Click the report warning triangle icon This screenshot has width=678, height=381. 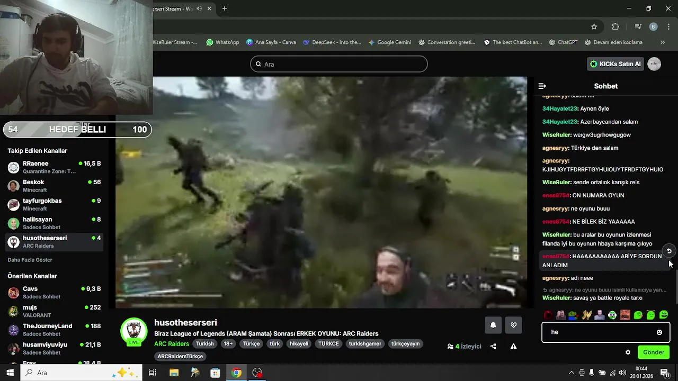pyautogui.click(x=513, y=347)
